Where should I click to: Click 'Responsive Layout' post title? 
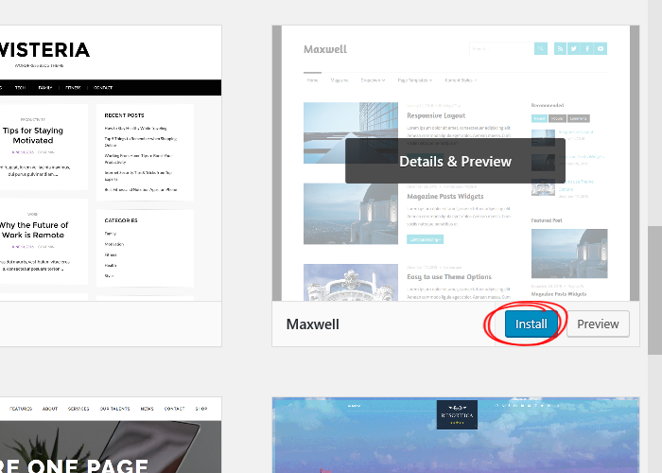pos(436,115)
